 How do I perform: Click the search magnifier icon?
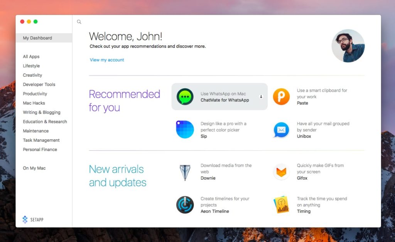pyautogui.click(x=79, y=22)
